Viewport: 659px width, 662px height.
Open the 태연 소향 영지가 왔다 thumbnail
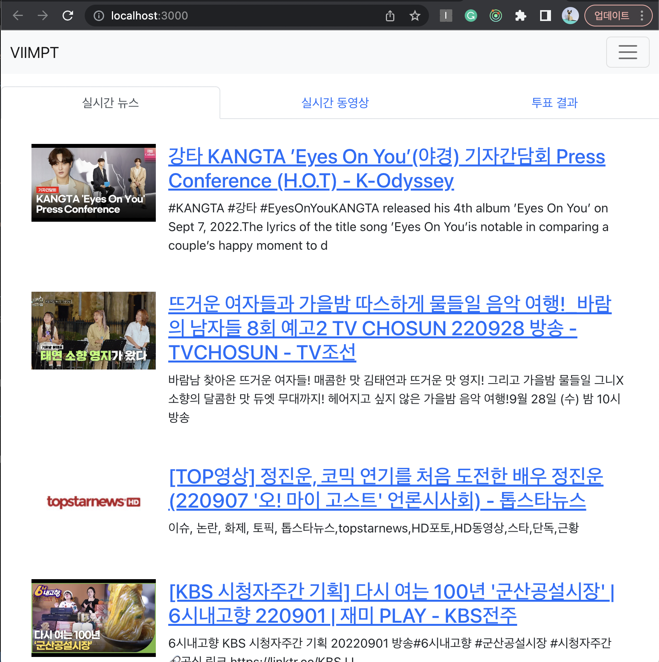[x=94, y=331]
